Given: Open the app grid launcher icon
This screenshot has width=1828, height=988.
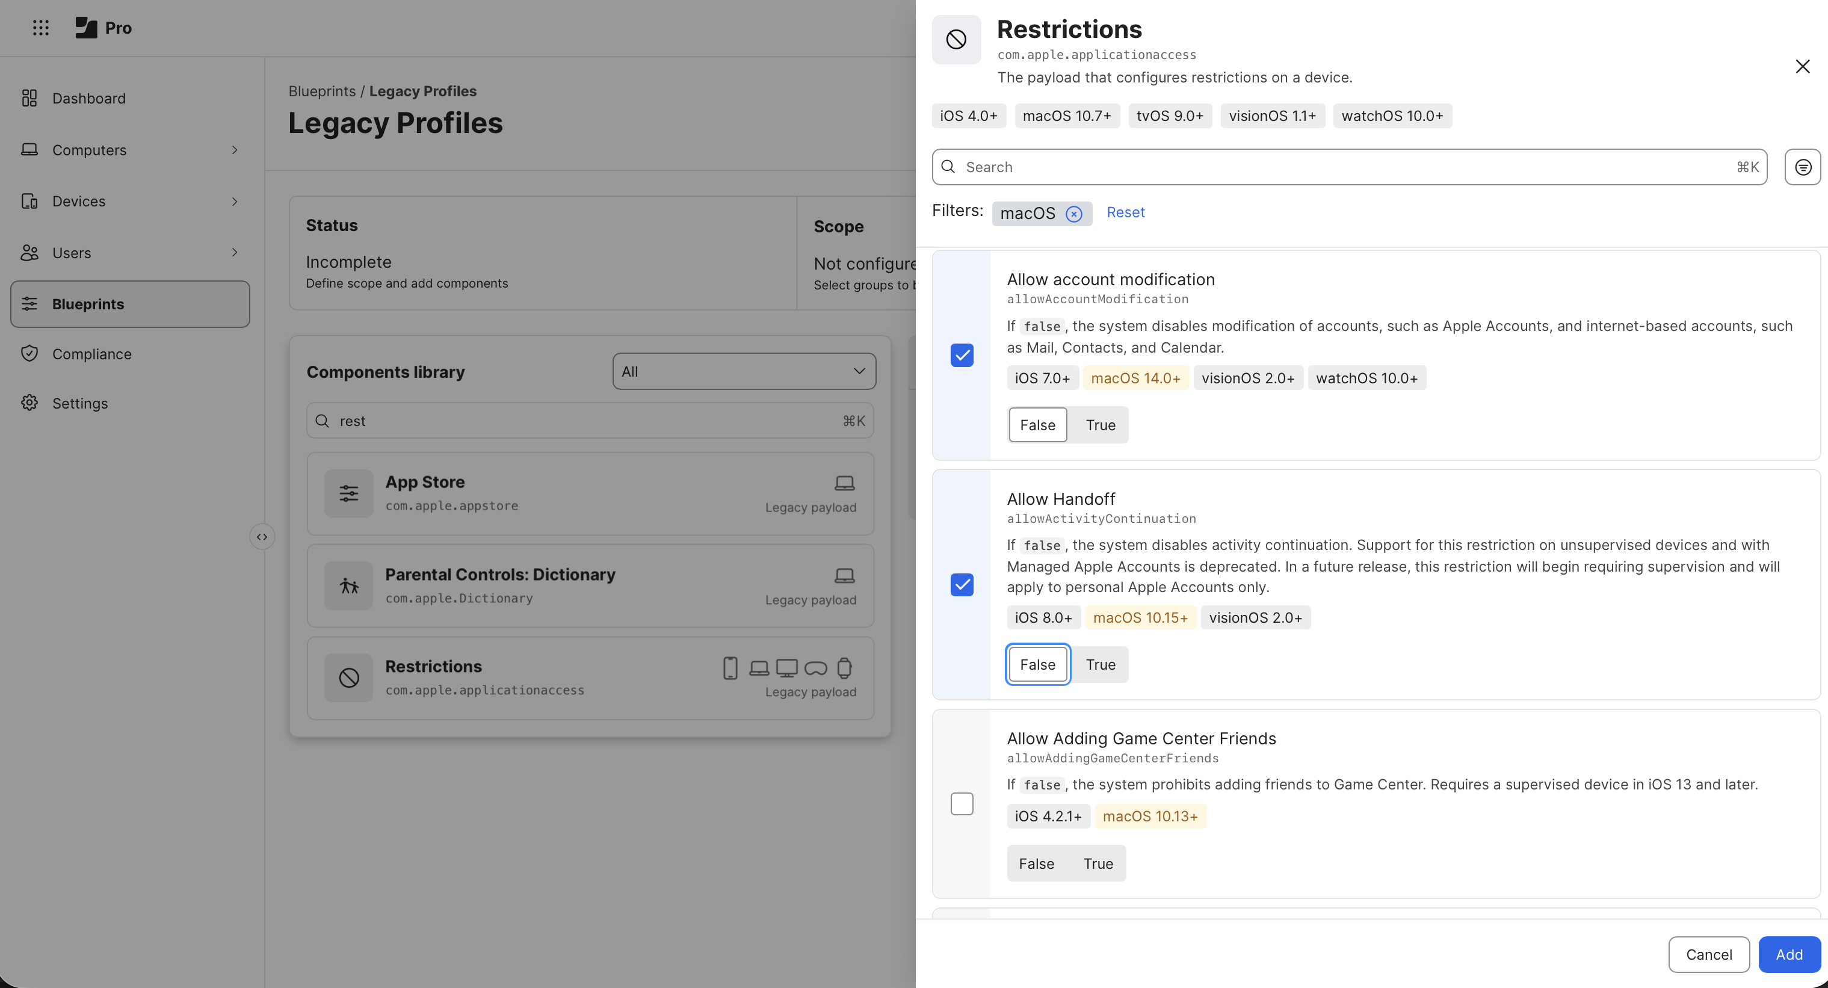Looking at the screenshot, I should tap(40, 27).
